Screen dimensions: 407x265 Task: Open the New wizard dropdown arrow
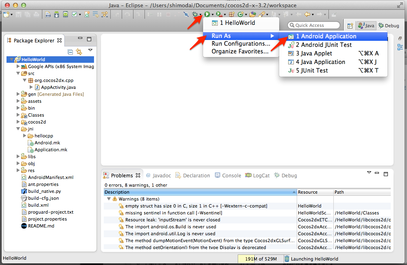coord(11,15)
